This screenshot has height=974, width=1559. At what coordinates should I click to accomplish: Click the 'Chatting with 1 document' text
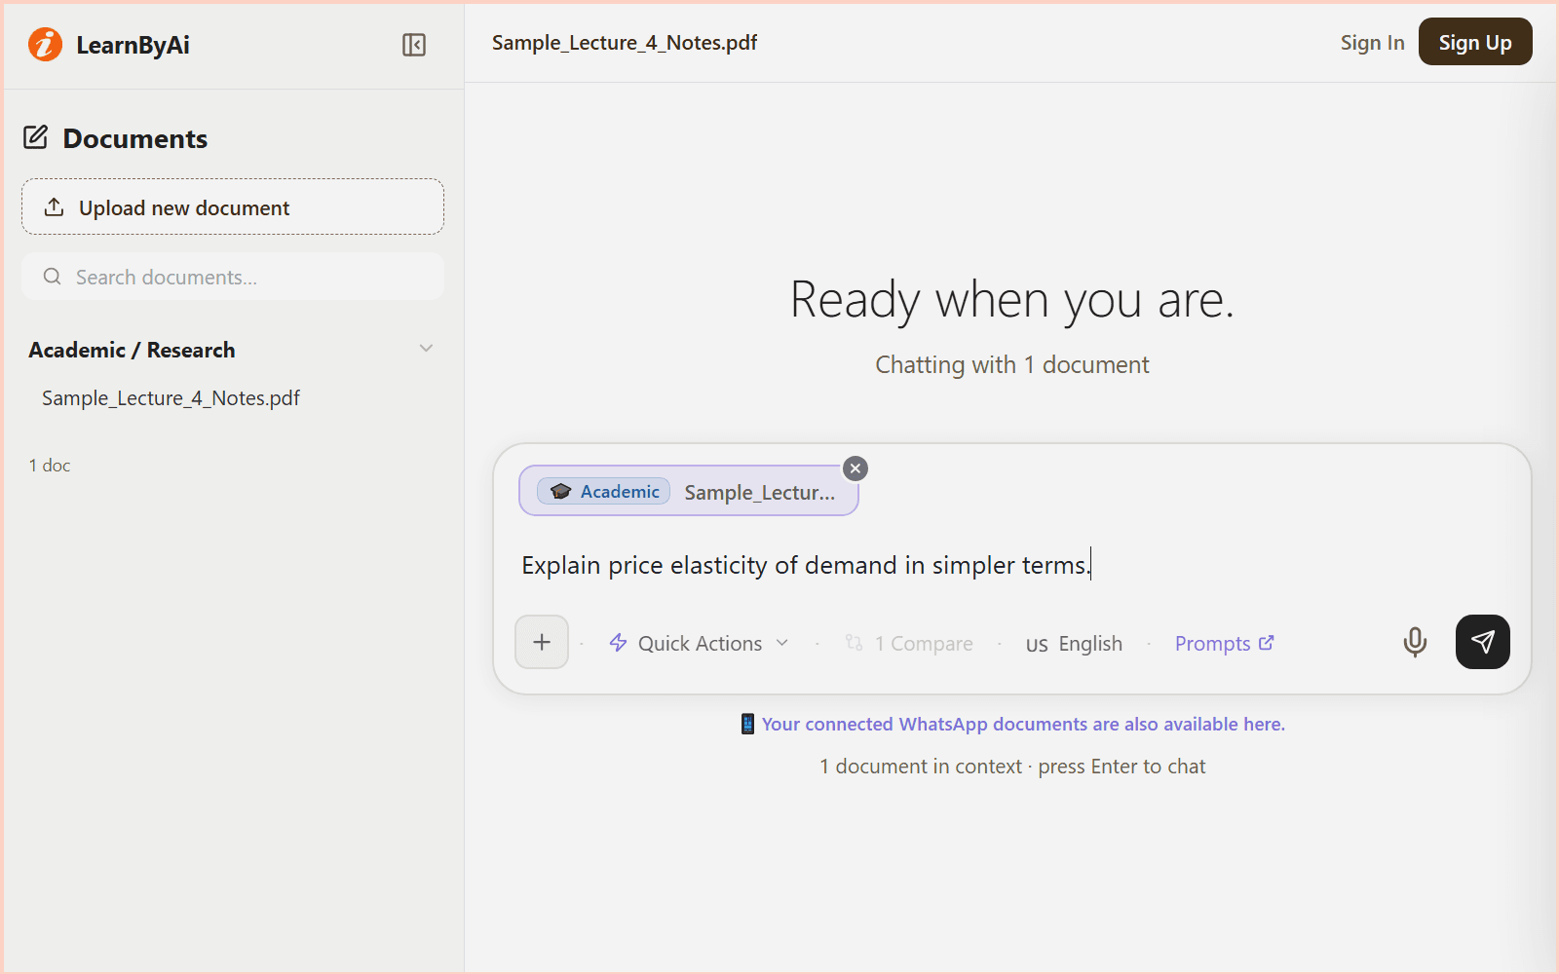click(1011, 364)
